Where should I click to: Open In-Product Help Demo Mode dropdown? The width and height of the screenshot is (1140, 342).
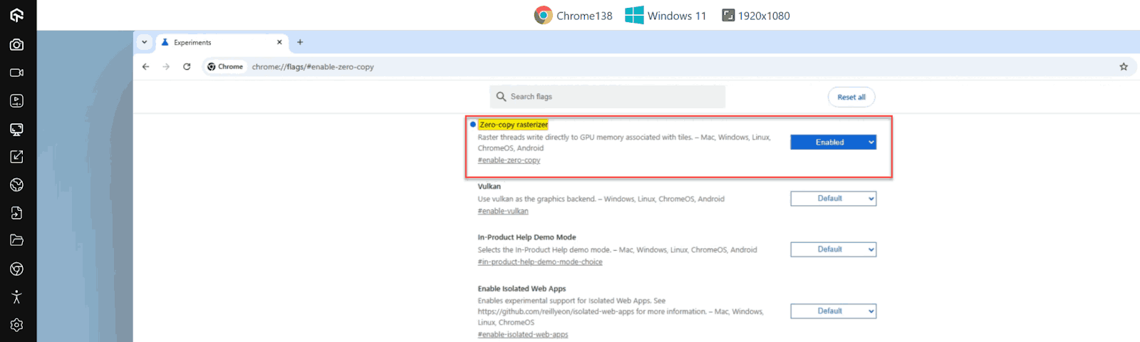click(833, 249)
